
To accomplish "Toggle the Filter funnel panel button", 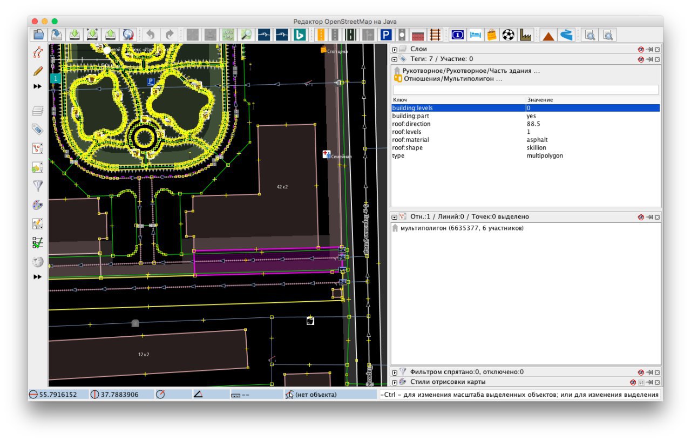I will (x=37, y=186).
